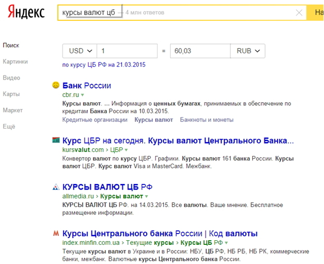The image size is (324, 264).
Task: Open the Курсы валют sitelink under cbr.ru
Action: (x=154, y=120)
